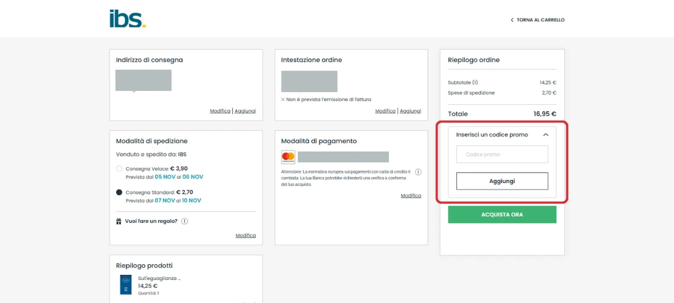Image resolution: width=674 pixels, height=303 pixels.
Task: Click the gift box icon
Action: [x=119, y=222]
